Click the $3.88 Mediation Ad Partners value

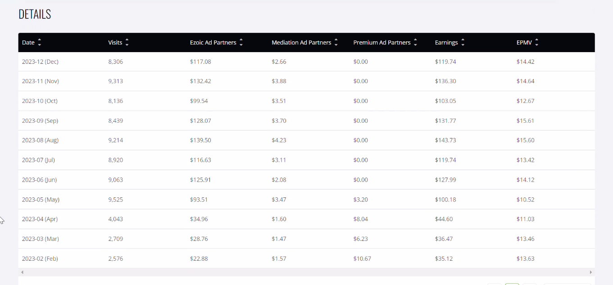(x=279, y=81)
